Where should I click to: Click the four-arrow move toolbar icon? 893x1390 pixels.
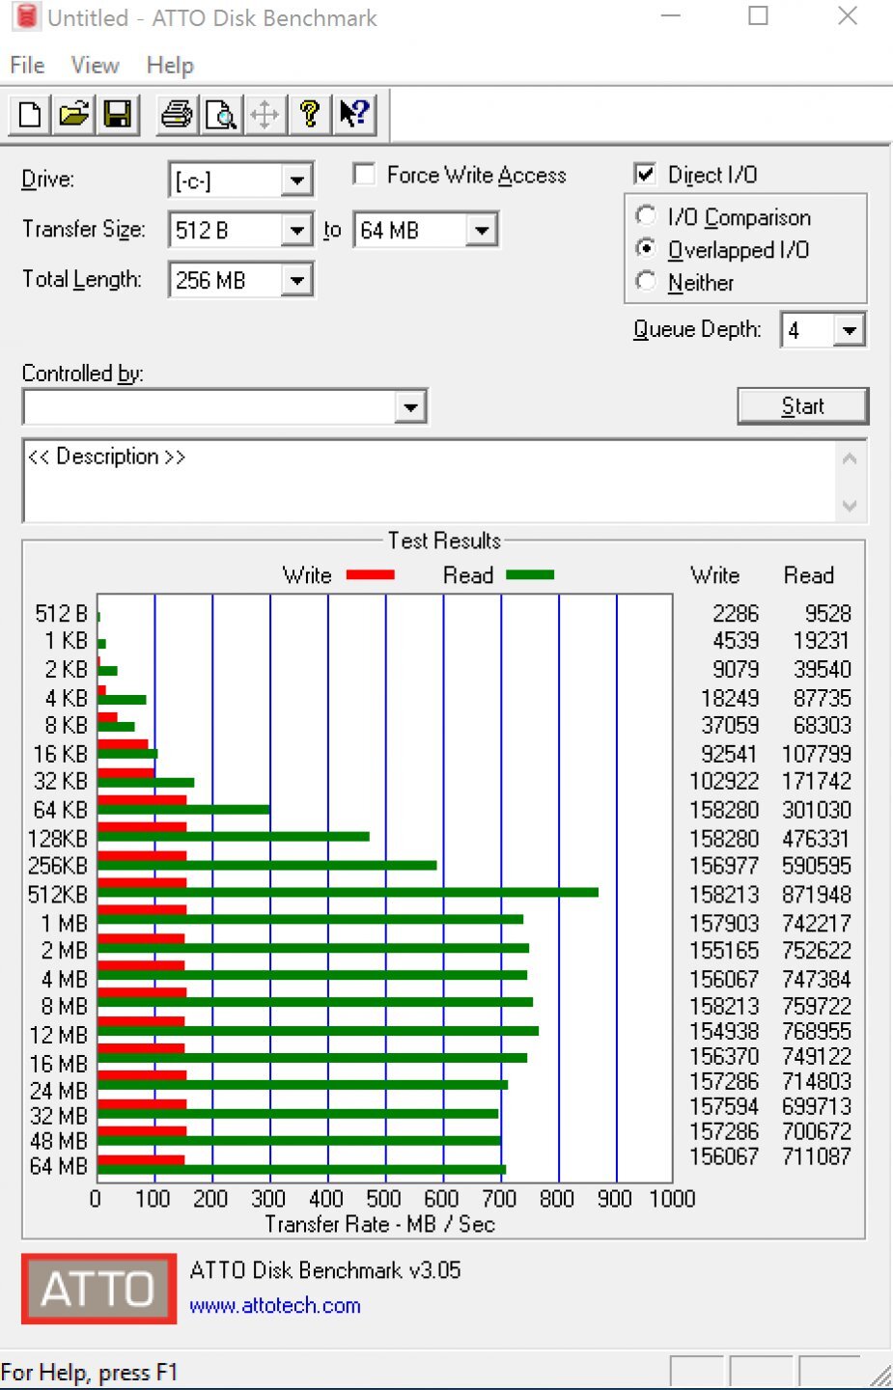265,115
